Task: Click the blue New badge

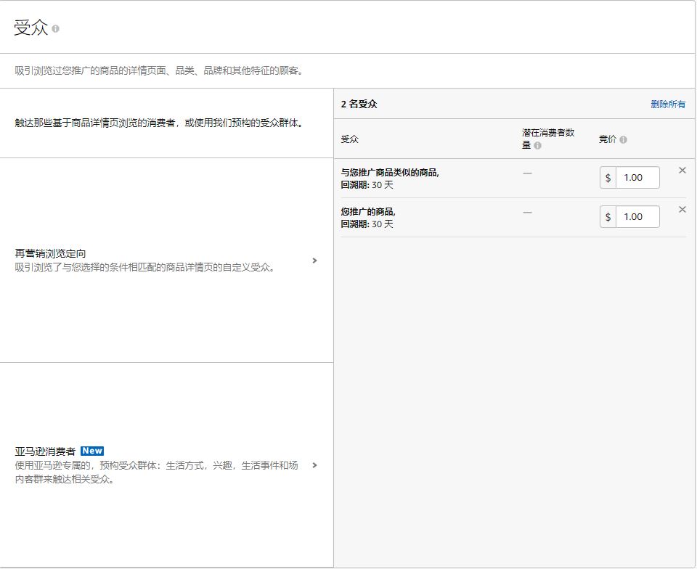Action: click(x=92, y=451)
